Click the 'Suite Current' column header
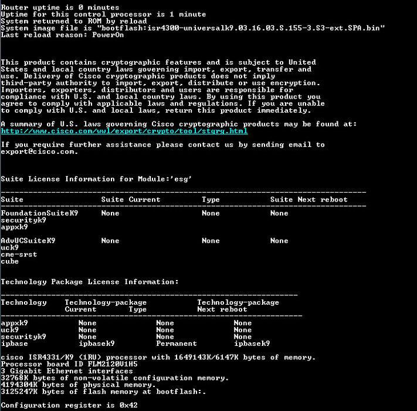The height and width of the screenshot is (411, 417). tap(131, 200)
